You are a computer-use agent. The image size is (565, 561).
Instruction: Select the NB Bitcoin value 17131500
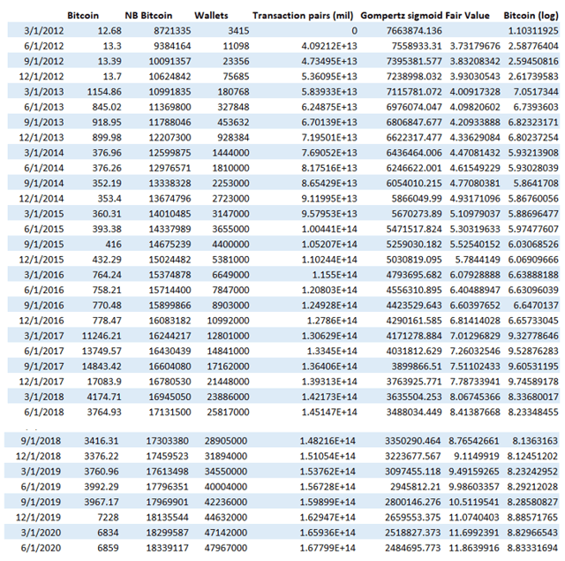coord(169,412)
